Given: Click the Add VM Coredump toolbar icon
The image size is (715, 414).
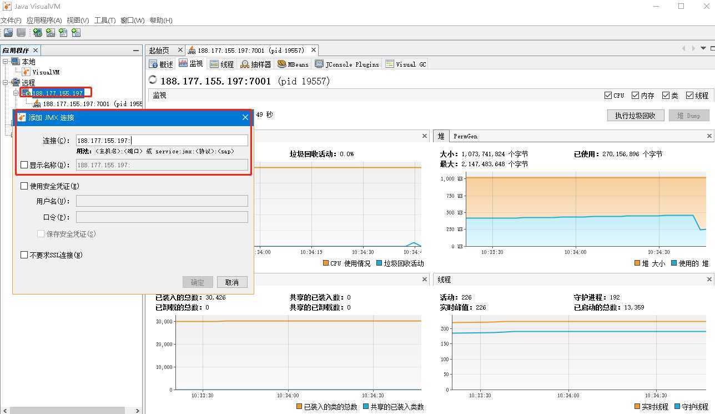Looking at the screenshot, I should tap(63, 33).
